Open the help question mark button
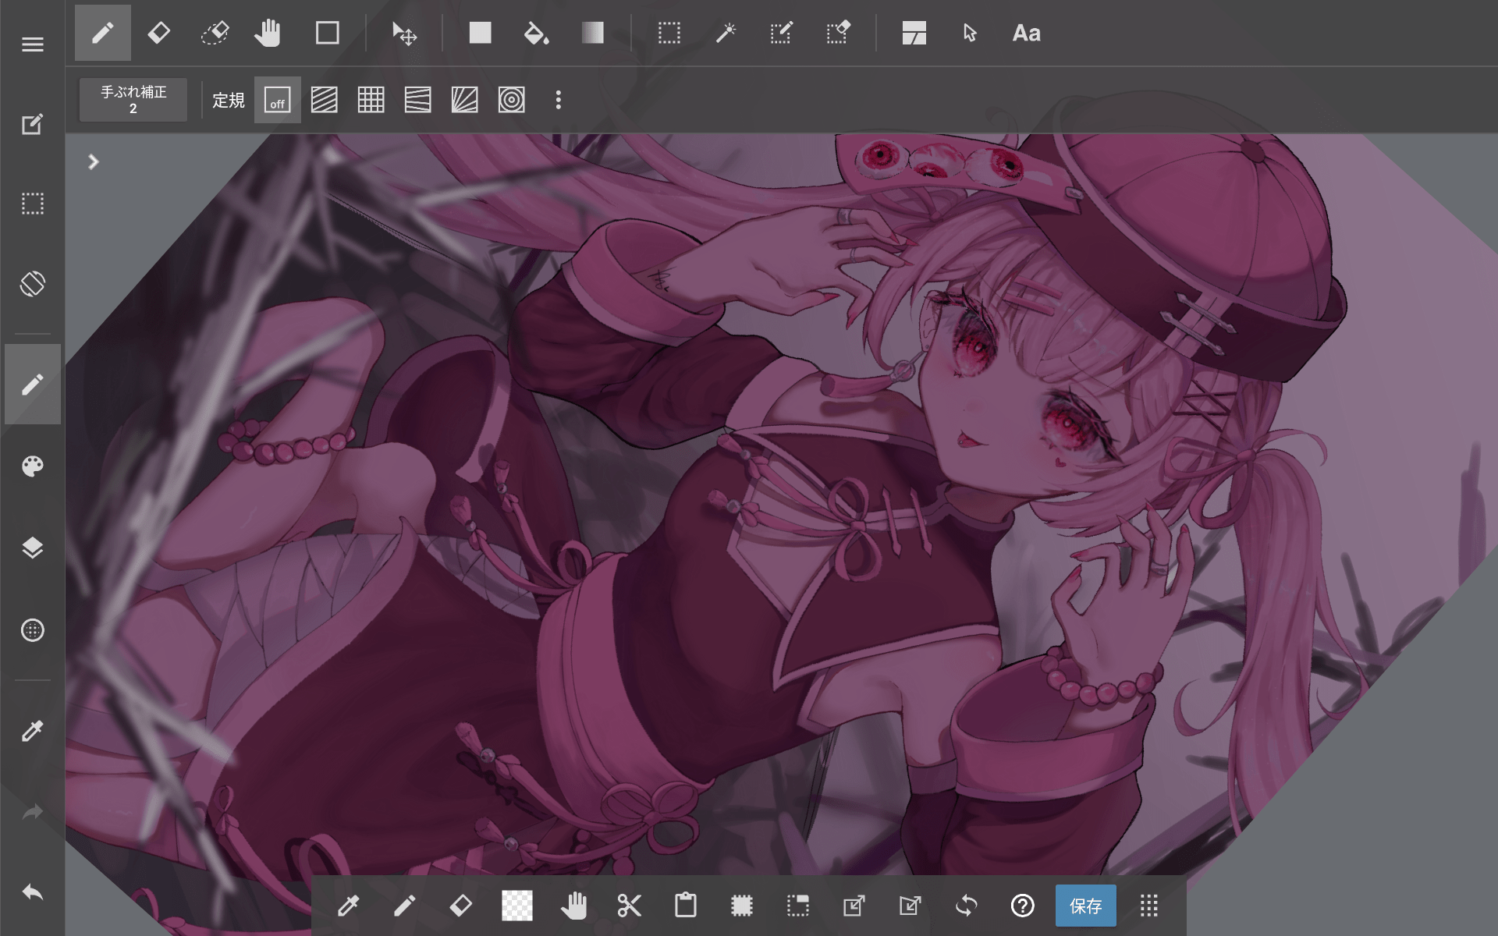1498x936 pixels. [1022, 906]
